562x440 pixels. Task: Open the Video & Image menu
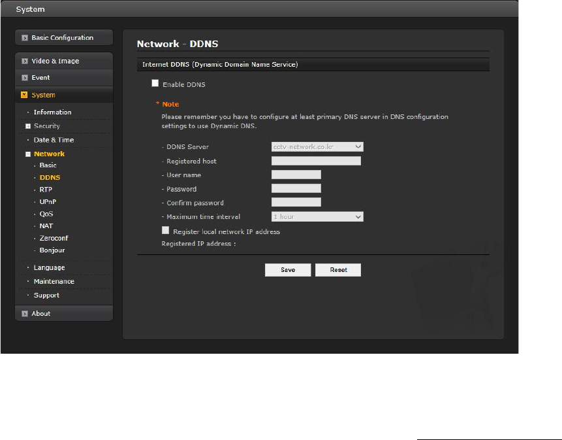(64, 61)
